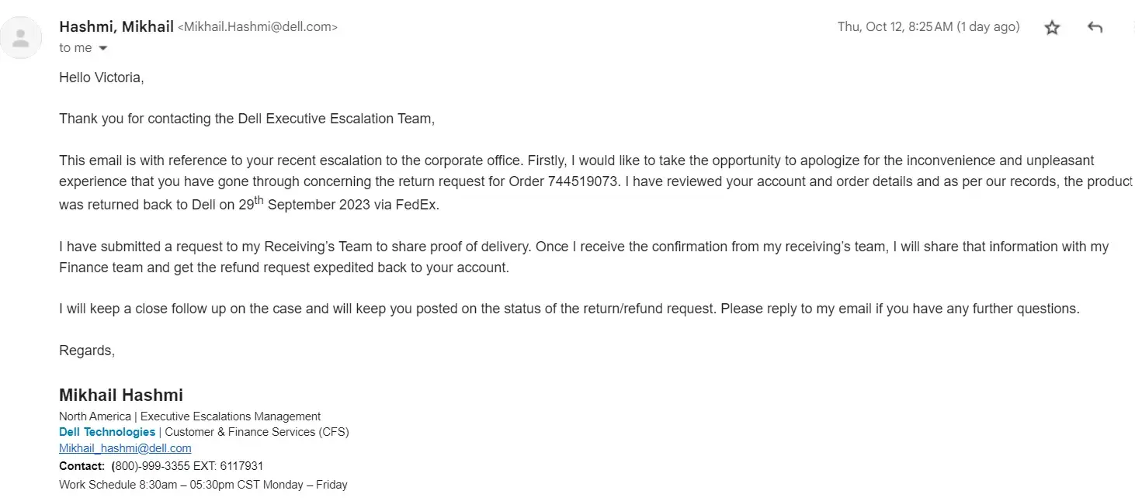Click the 'Hello Victoria,' greeting line
Screen dimensions: 1135x501
pos(102,78)
